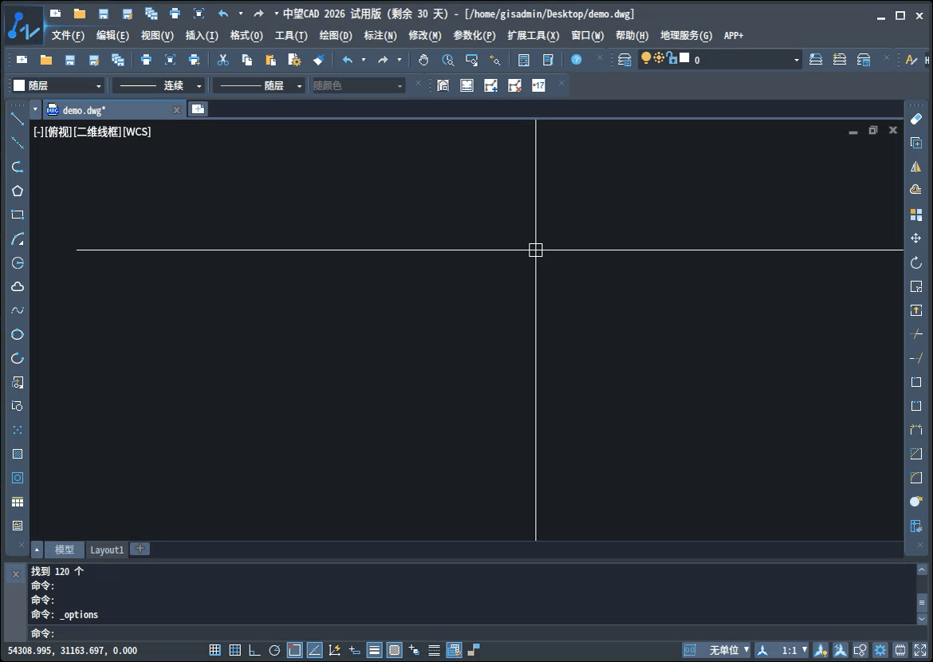933x662 pixels.
Task: Toggle lineweight display in the status bar
Action: coord(374,650)
